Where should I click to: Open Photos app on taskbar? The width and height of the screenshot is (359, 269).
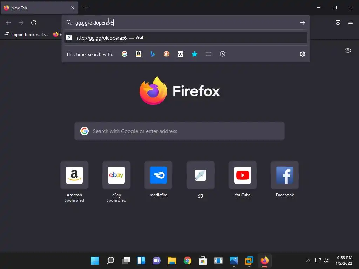(234, 261)
